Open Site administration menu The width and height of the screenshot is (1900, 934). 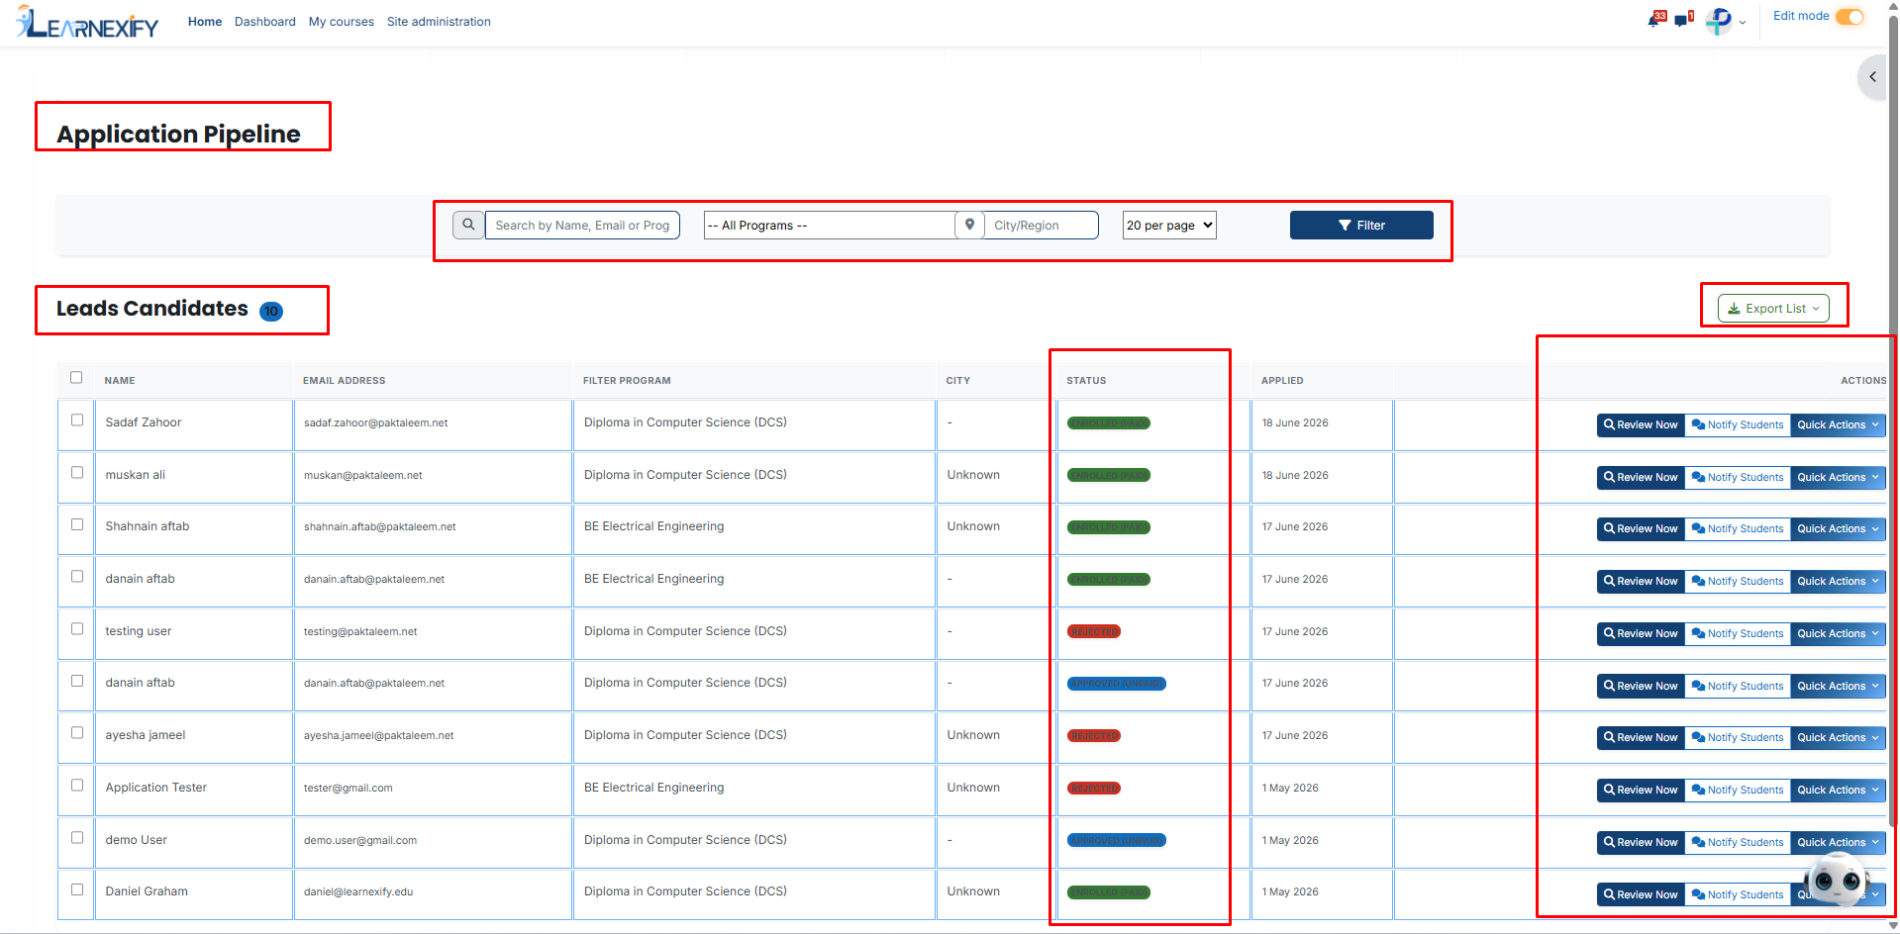[x=439, y=22]
